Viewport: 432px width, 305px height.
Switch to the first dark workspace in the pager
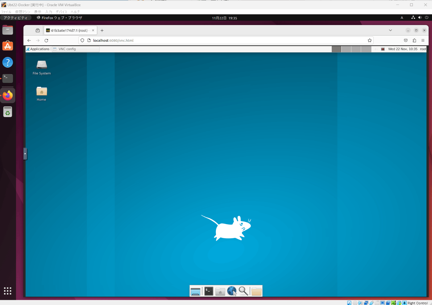coord(336,49)
